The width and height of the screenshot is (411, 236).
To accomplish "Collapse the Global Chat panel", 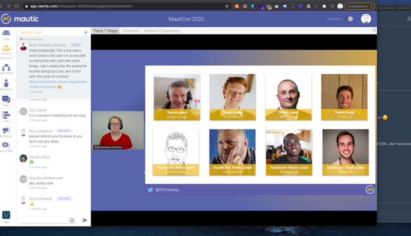I will point(86,33).
